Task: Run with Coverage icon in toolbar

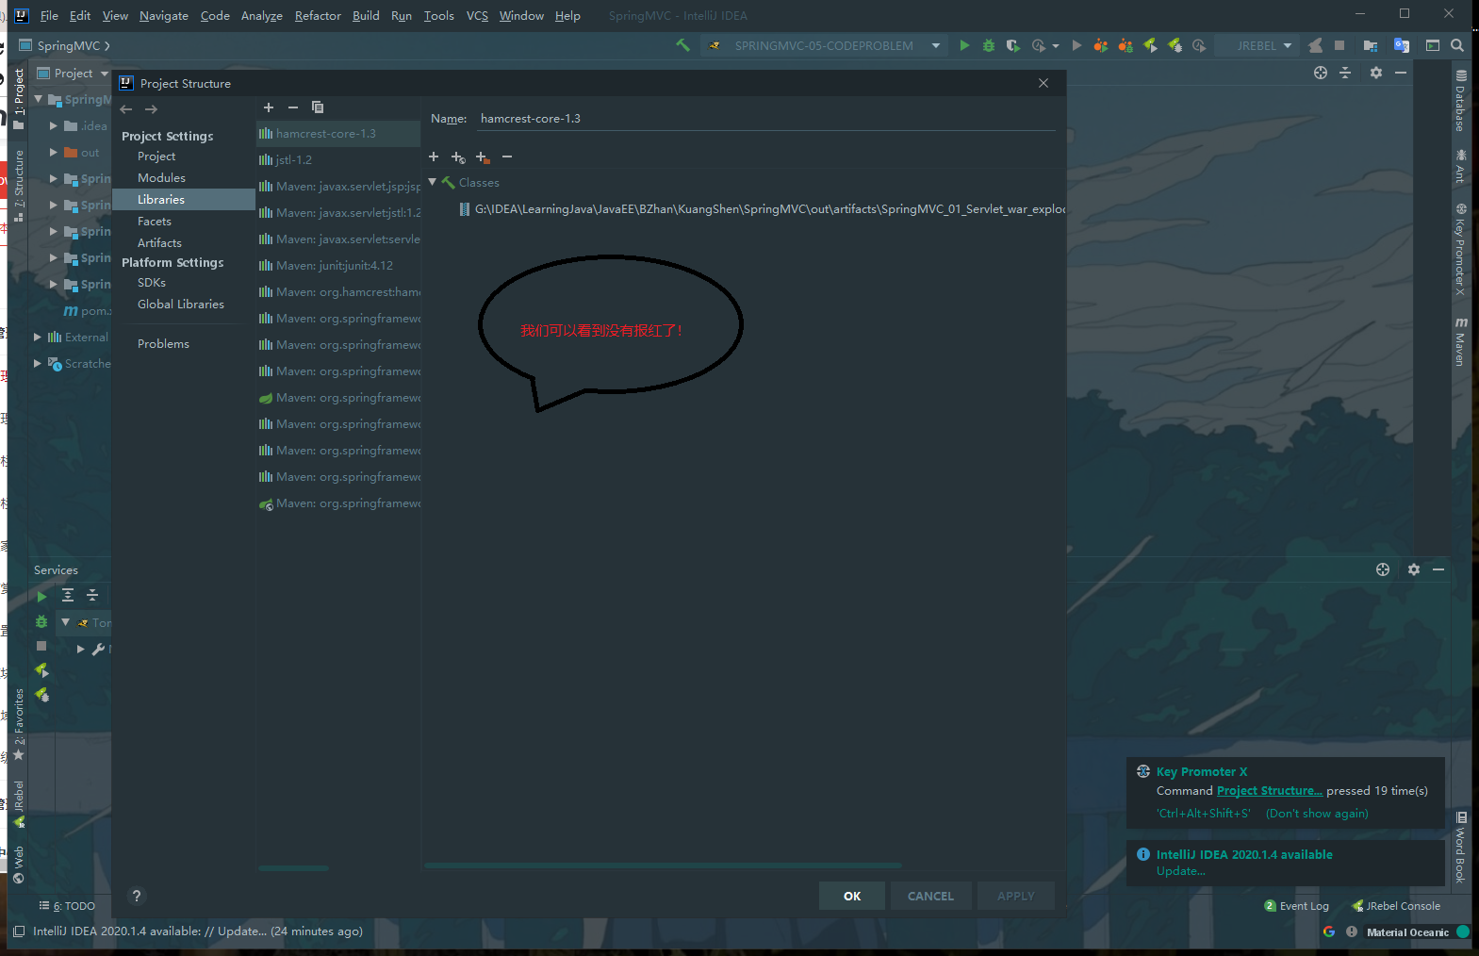Action: (x=1013, y=45)
